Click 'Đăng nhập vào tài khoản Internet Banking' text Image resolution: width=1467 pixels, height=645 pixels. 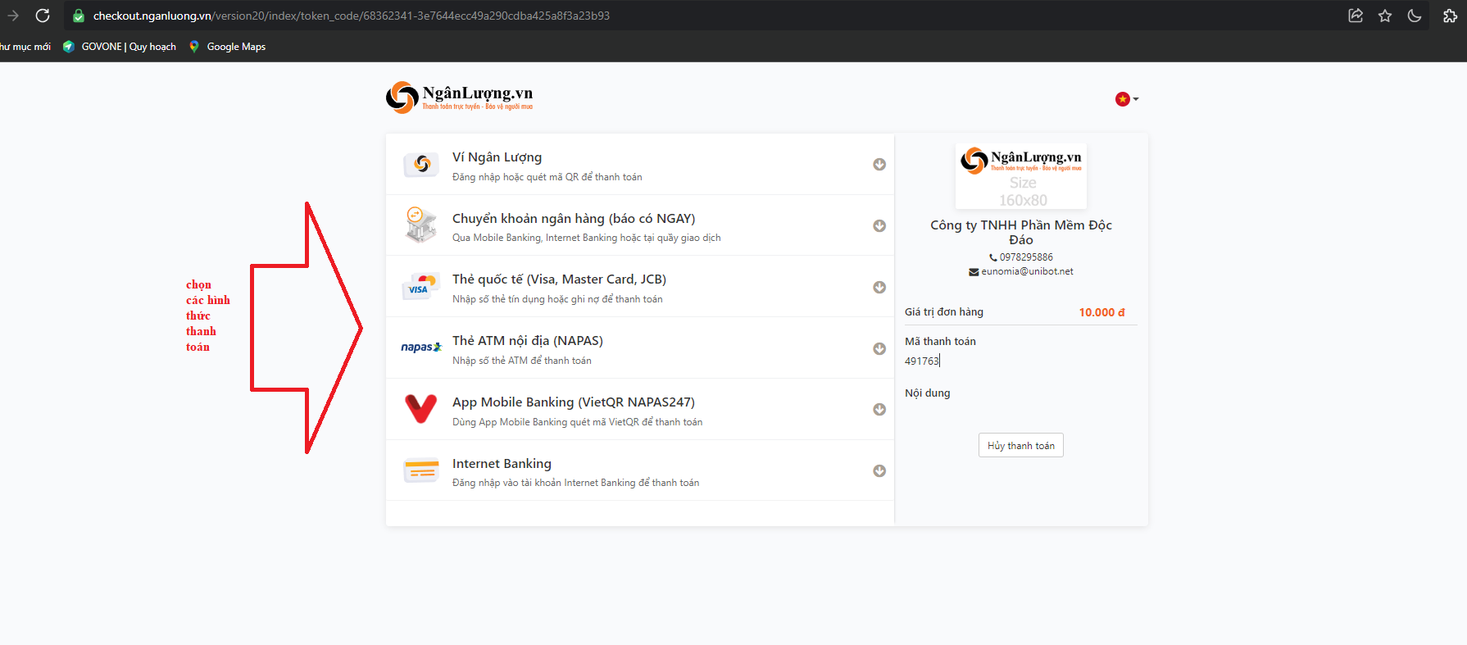pyautogui.click(x=575, y=483)
